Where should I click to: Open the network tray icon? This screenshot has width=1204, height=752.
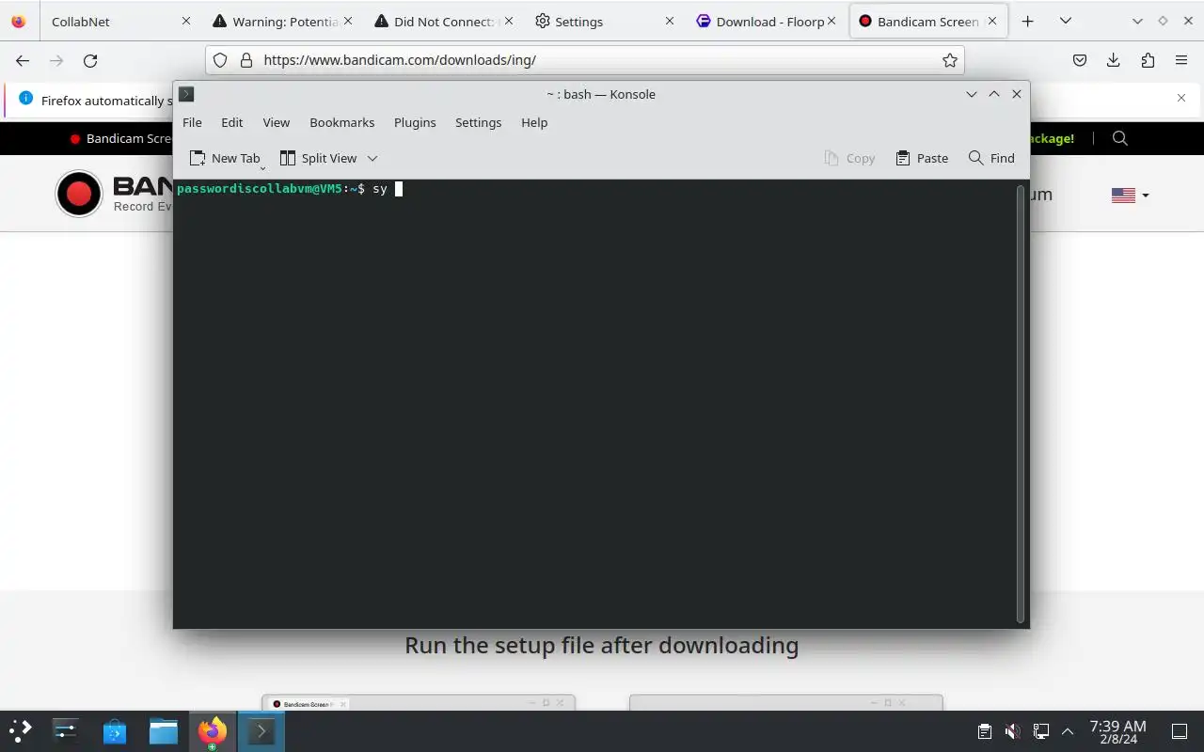pyautogui.click(x=1040, y=731)
